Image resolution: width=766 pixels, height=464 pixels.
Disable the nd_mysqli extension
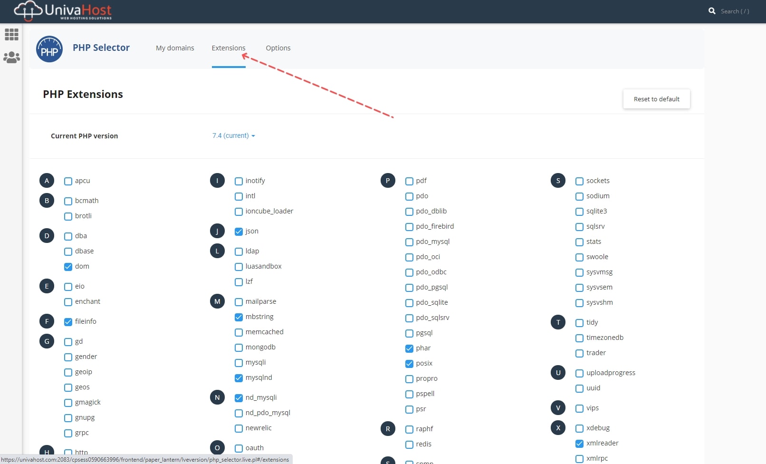239,398
